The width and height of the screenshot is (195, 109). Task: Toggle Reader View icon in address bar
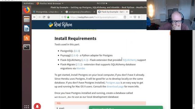(x=125, y=17)
